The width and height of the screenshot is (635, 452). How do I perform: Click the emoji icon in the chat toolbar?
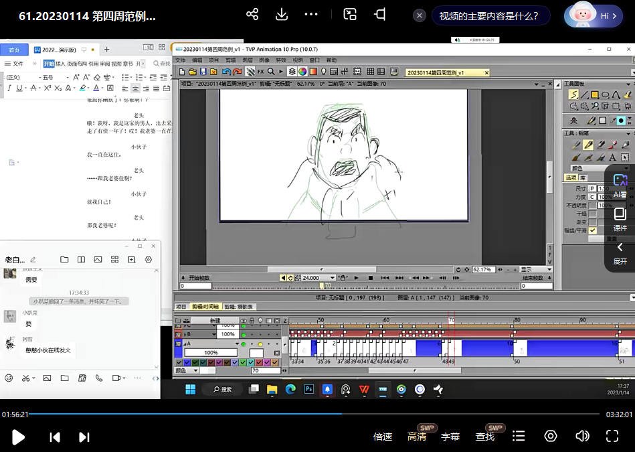point(9,378)
